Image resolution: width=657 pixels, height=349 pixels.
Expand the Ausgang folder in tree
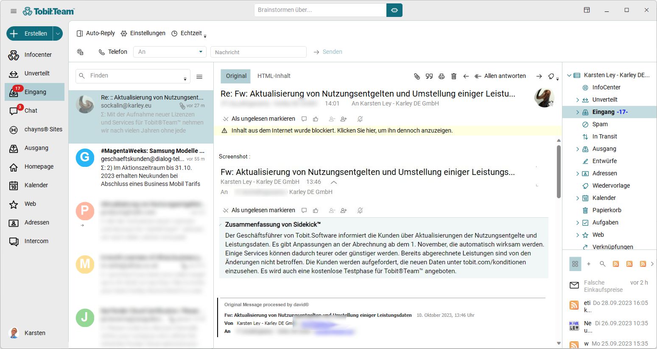[x=577, y=149]
